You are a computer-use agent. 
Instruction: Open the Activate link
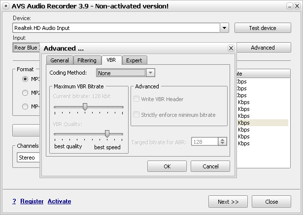59,201
